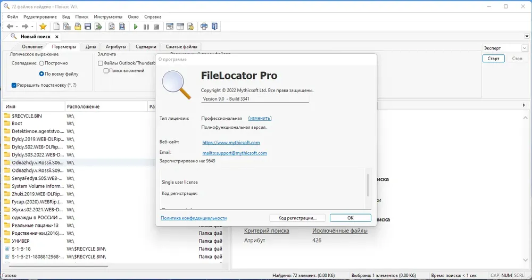
Task: Click the app magnifier icon in title bar
Action: pos(6,6)
